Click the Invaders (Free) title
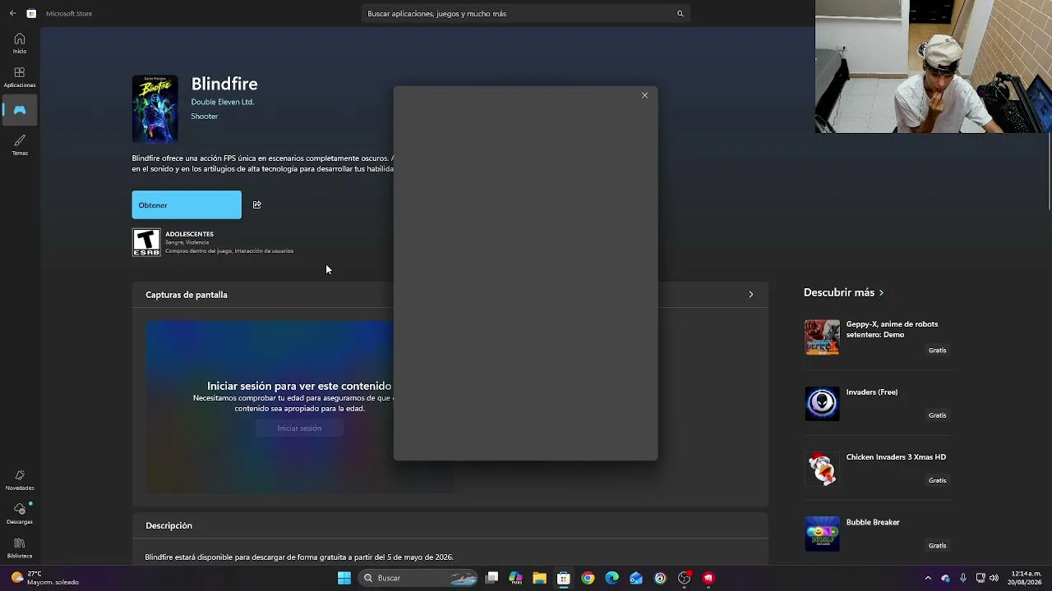 [x=872, y=392]
